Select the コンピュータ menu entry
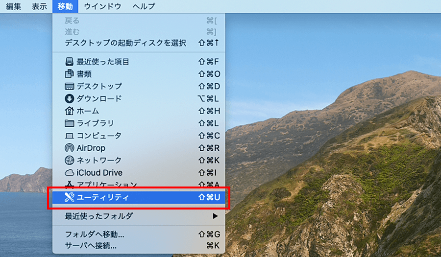 coord(99,136)
